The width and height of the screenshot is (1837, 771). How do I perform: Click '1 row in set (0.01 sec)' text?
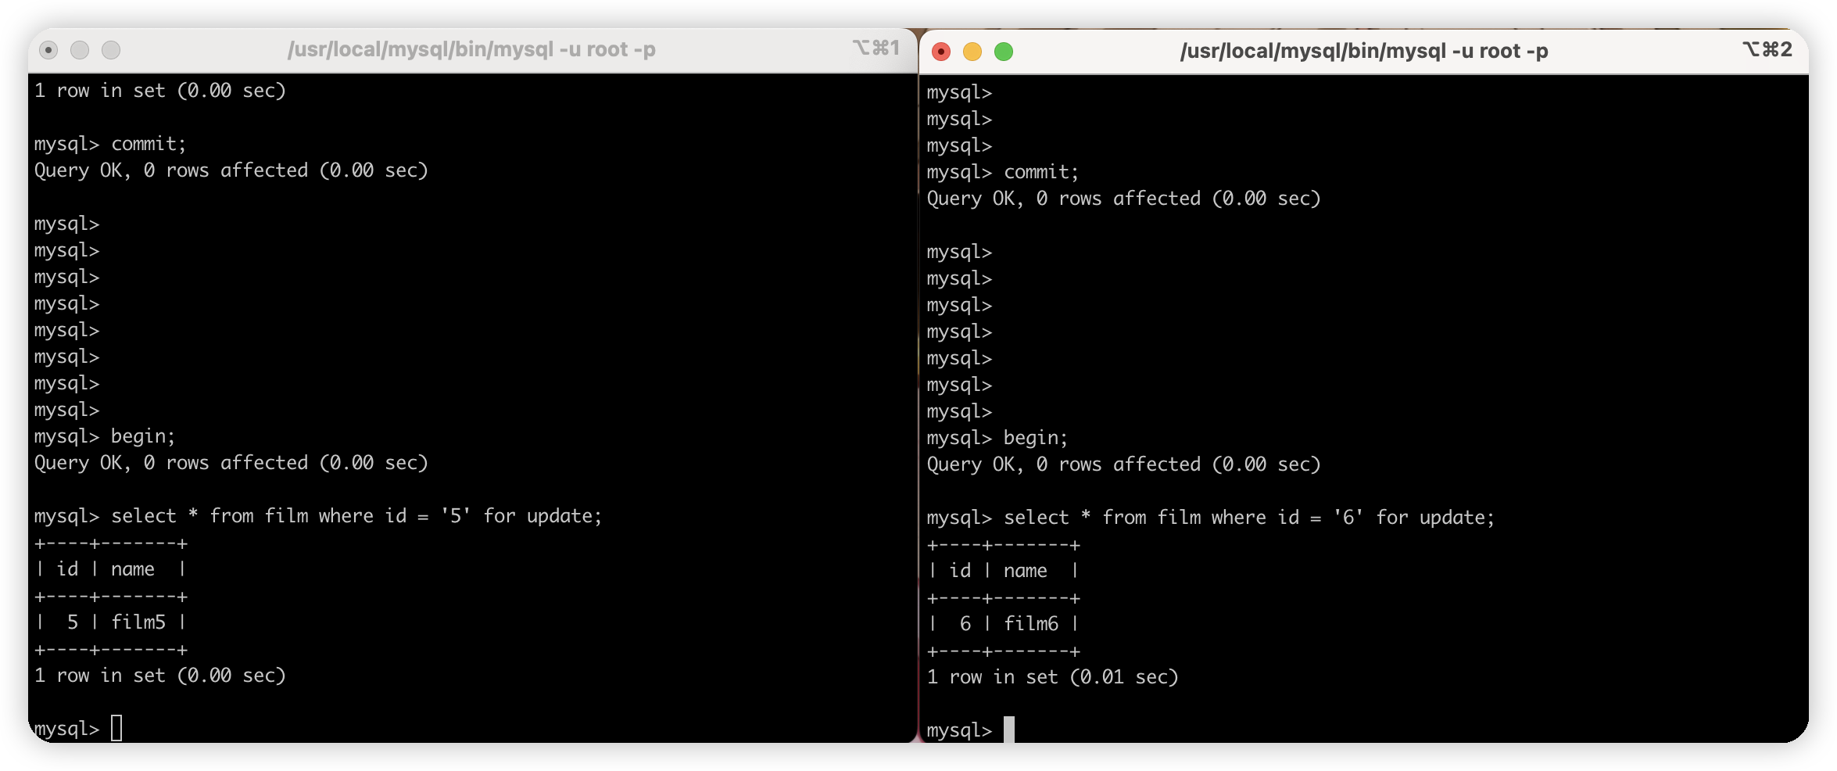click(x=1052, y=677)
